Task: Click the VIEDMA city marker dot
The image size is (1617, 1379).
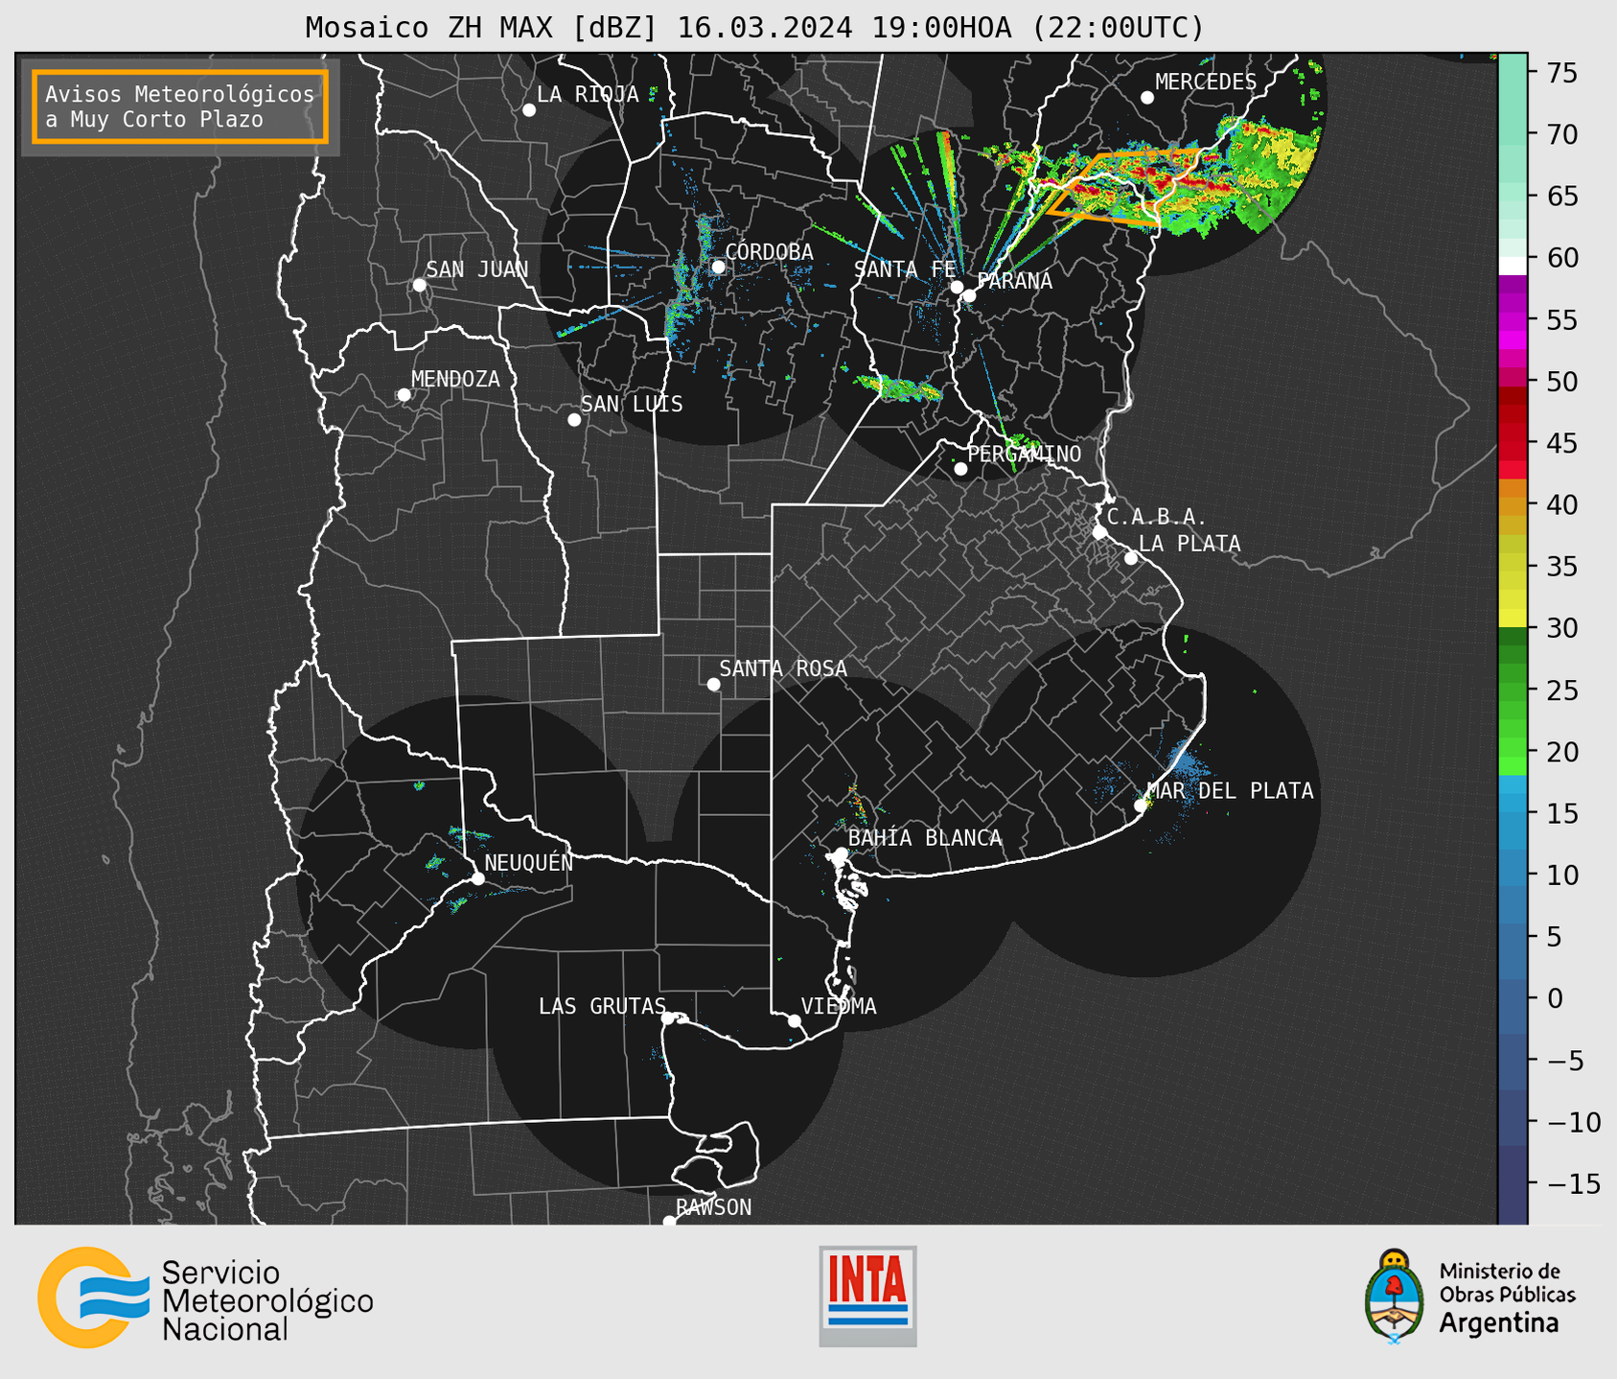Action: click(795, 1020)
